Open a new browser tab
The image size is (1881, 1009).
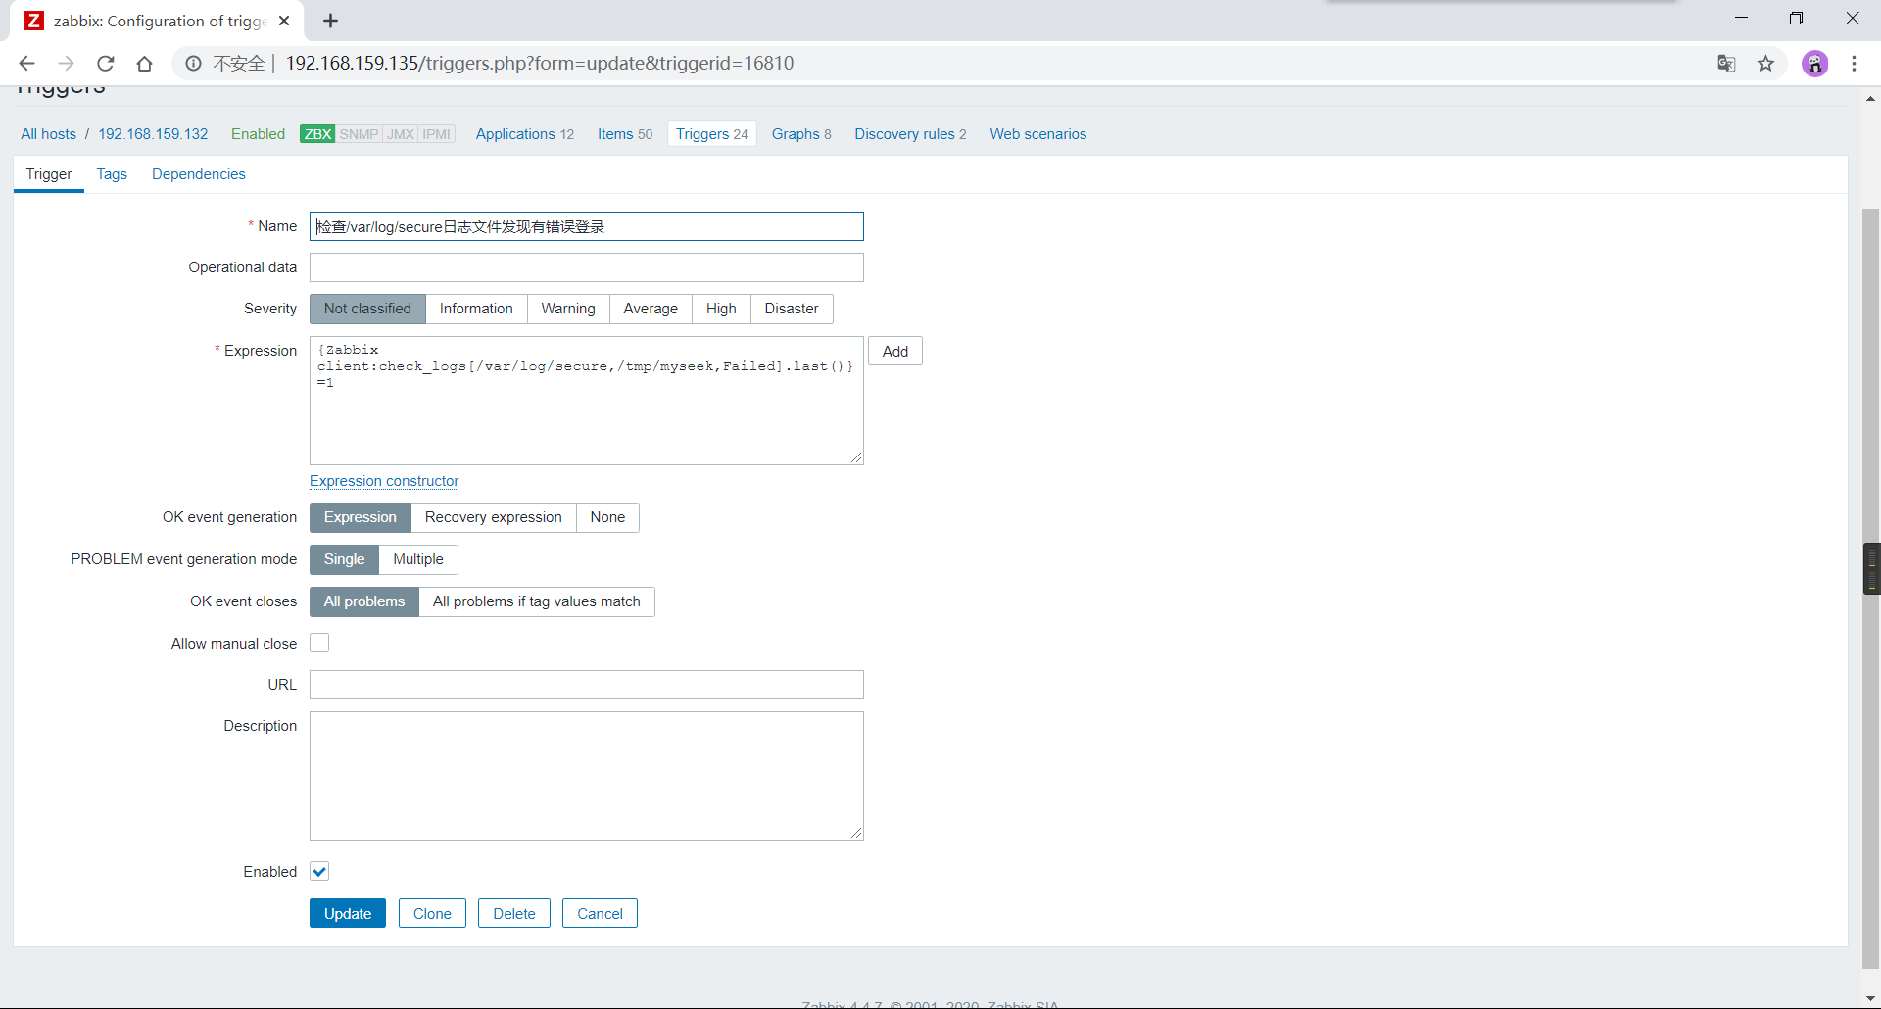tap(330, 21)
